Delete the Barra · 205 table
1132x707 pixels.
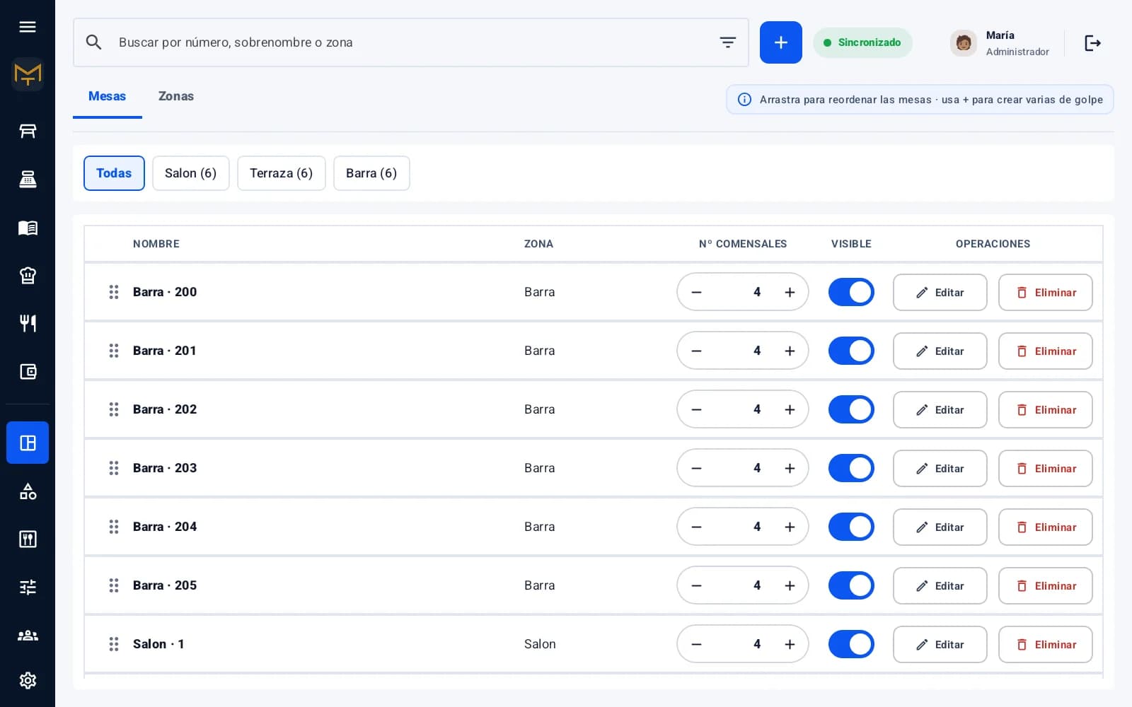[1045, 586]
